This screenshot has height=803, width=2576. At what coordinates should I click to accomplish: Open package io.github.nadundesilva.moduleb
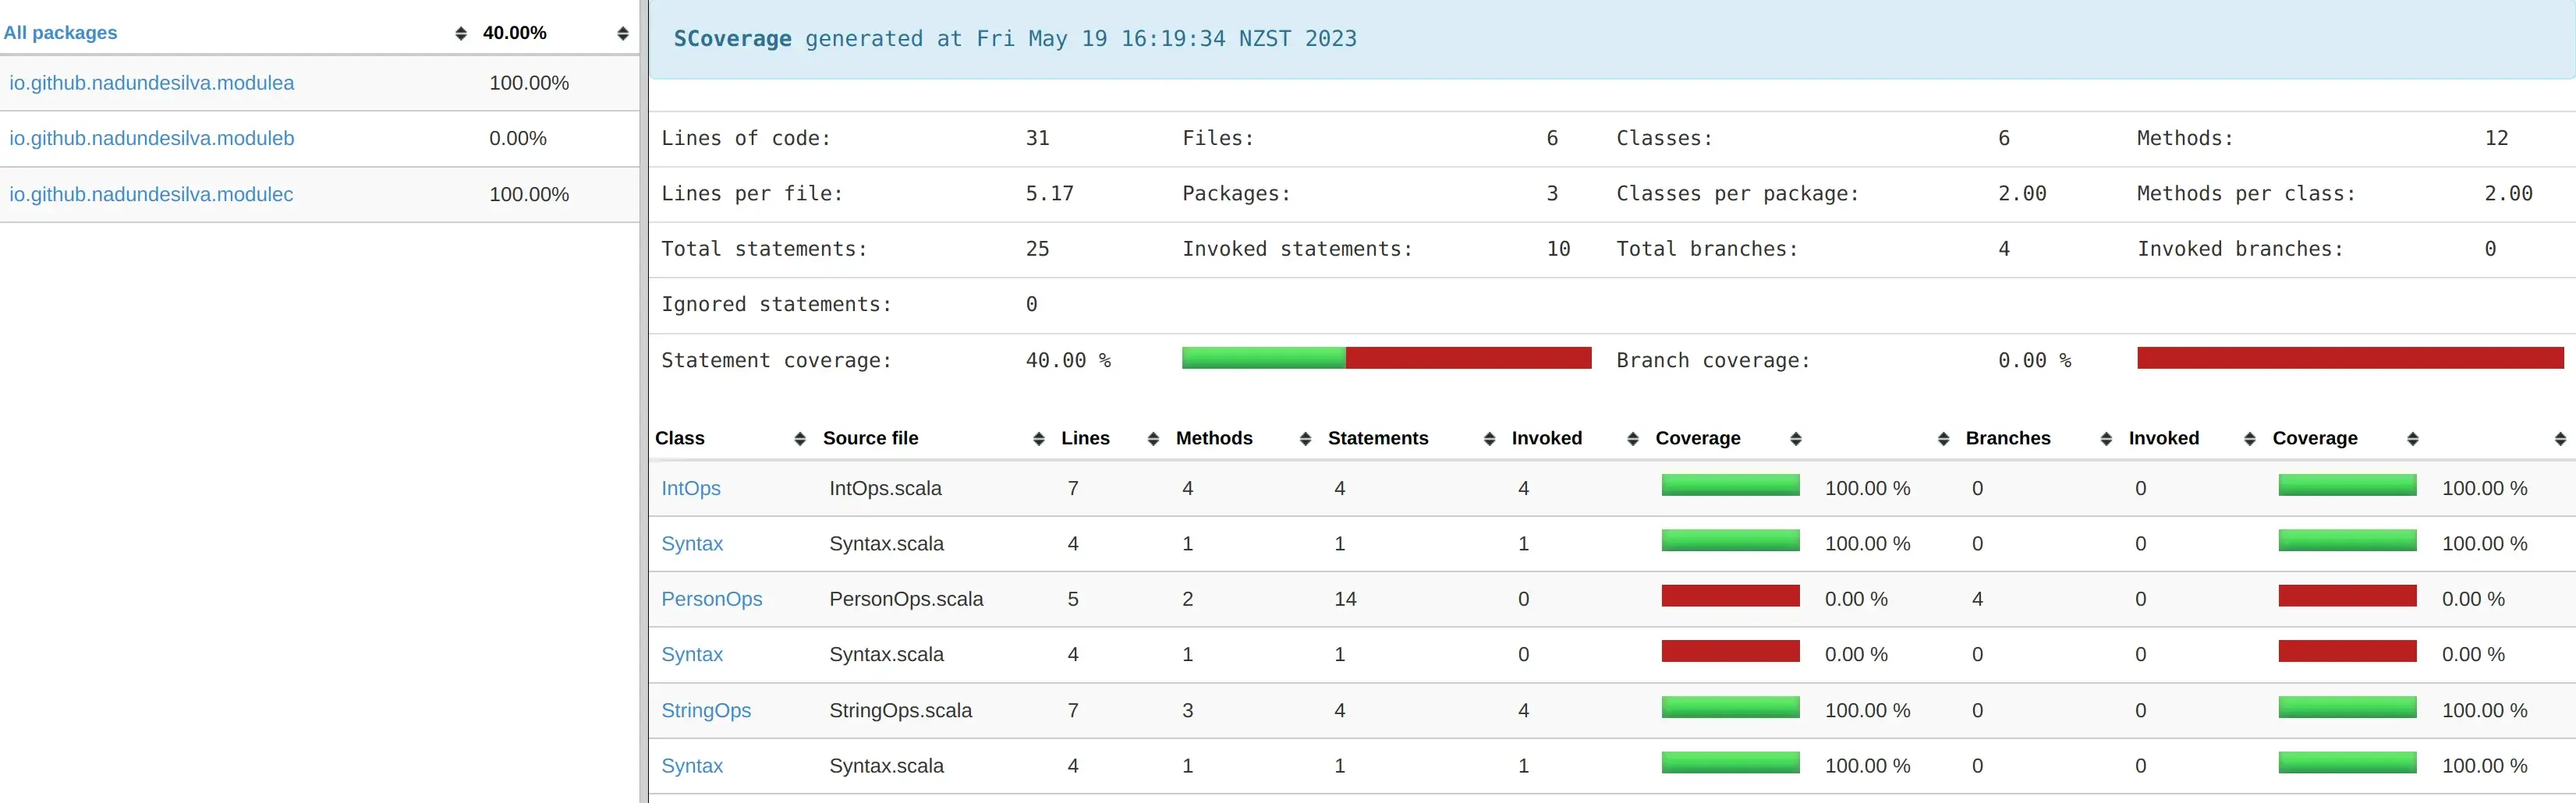pos(152,138)
